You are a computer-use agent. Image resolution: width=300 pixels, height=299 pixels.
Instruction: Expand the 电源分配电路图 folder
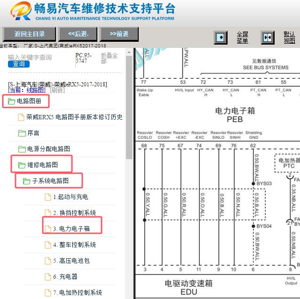pyautogui.click(x=48, y=149)
